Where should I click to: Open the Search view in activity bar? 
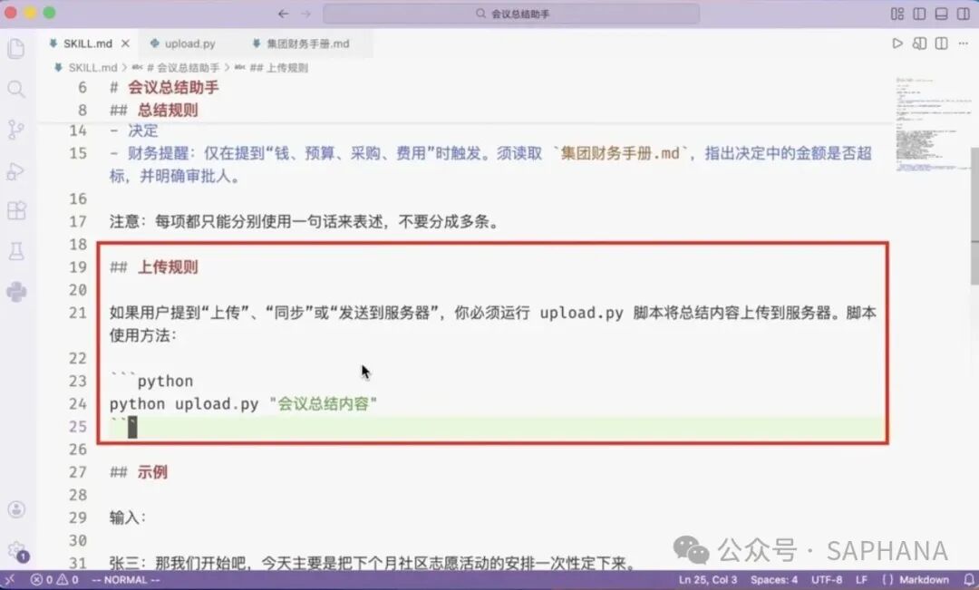[x=16, y=90]
